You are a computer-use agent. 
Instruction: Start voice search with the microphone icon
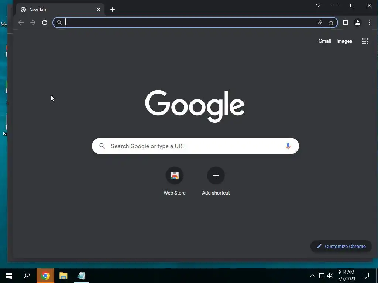click(288, 146)
